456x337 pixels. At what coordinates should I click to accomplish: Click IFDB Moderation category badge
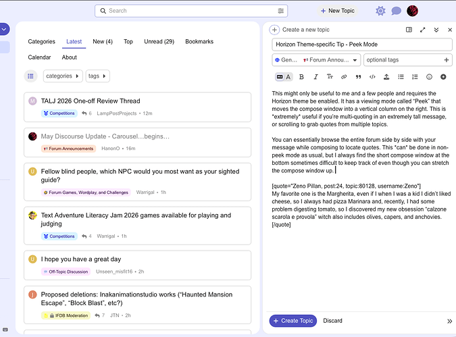coord(66,315)
